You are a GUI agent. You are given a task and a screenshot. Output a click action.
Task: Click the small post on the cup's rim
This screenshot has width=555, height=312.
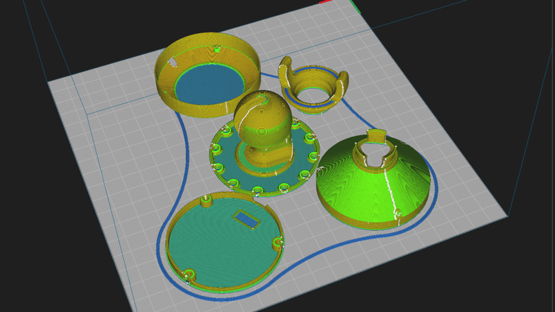tap(218, 49)
